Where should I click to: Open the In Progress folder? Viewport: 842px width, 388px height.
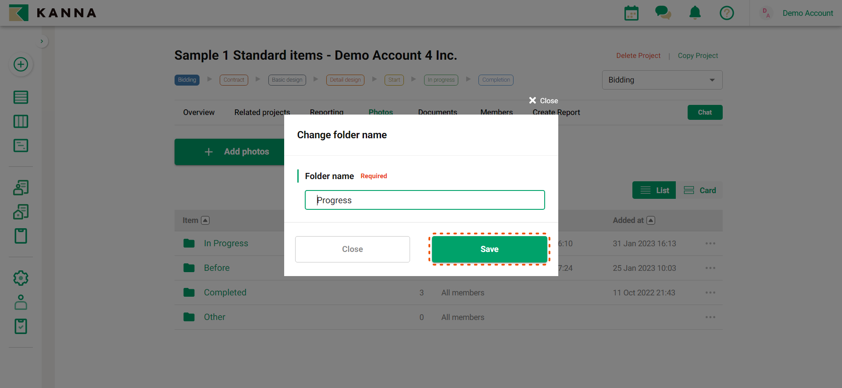(225, 244)
